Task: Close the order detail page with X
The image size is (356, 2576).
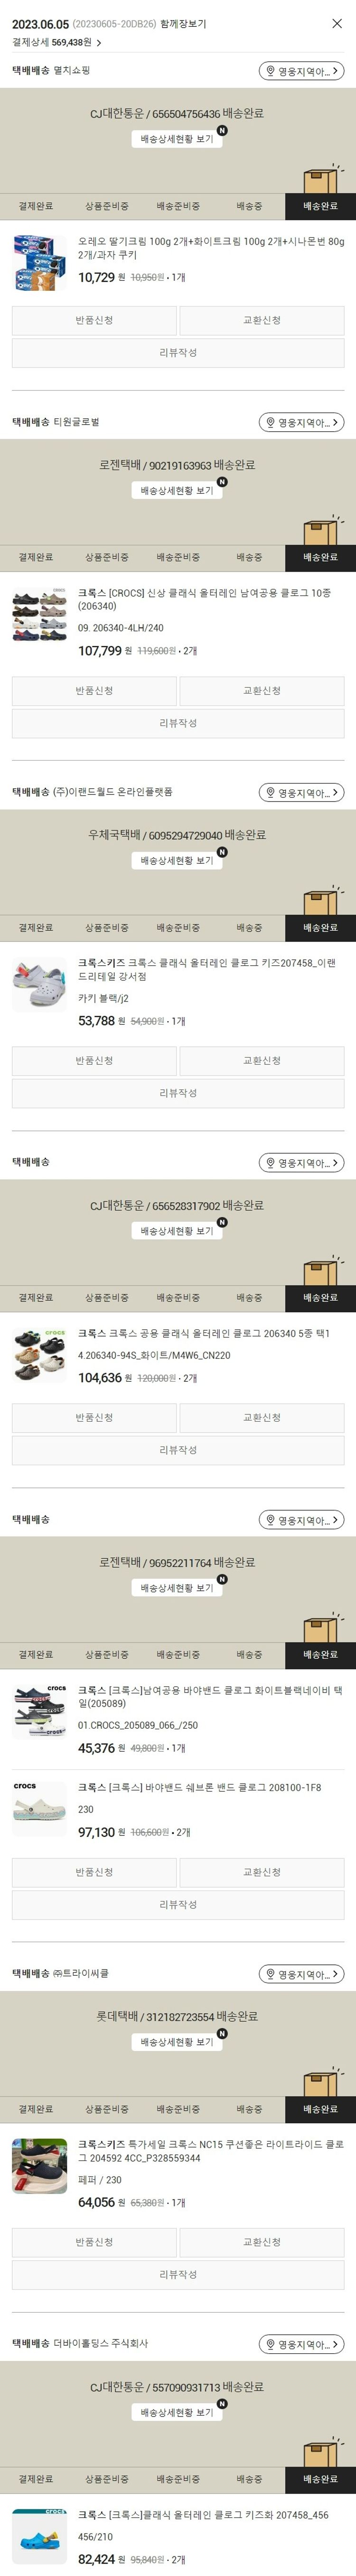Action: pyautogui.click(x=336, y=23)
